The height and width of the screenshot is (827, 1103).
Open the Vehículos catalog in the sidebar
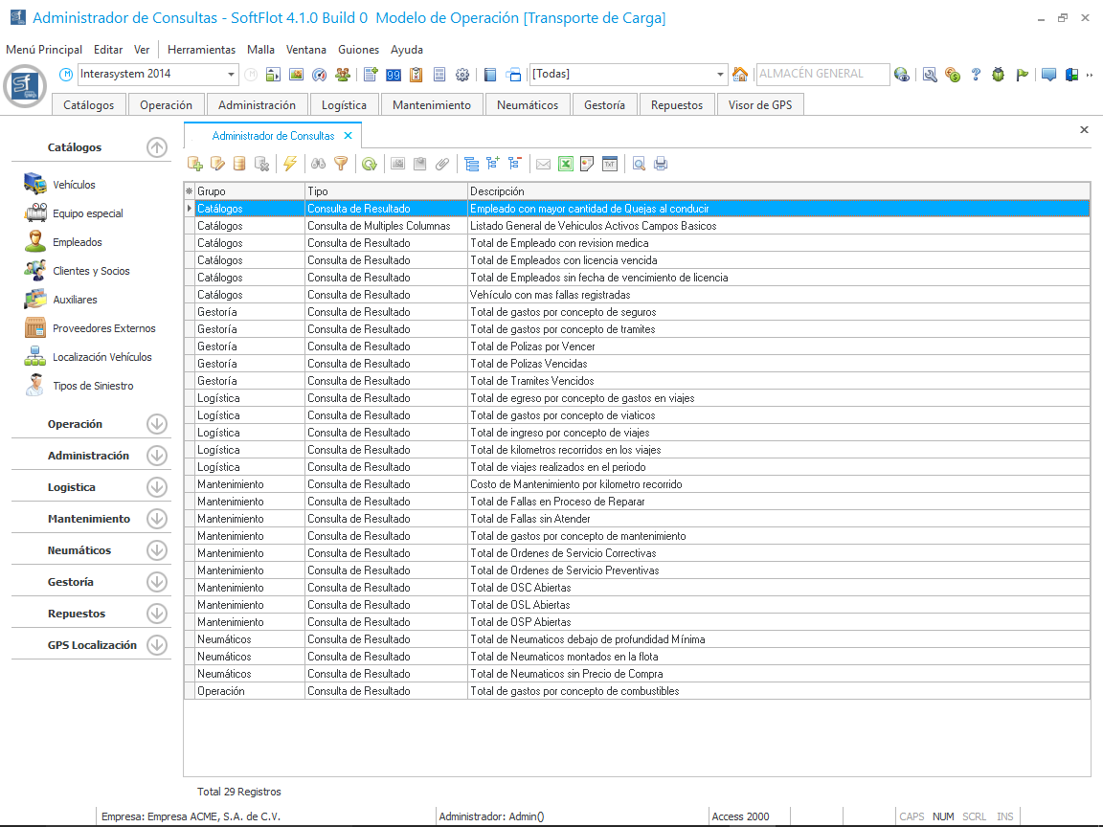74,185
